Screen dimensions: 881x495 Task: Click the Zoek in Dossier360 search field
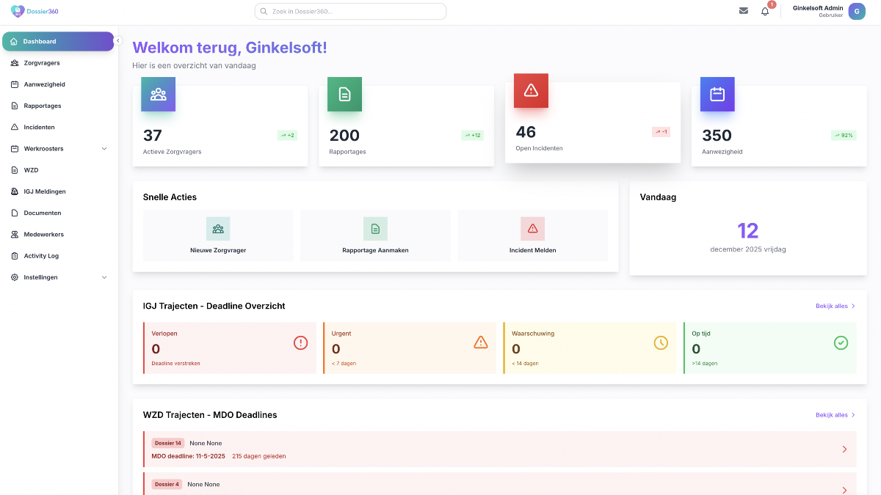click(350, 12)
